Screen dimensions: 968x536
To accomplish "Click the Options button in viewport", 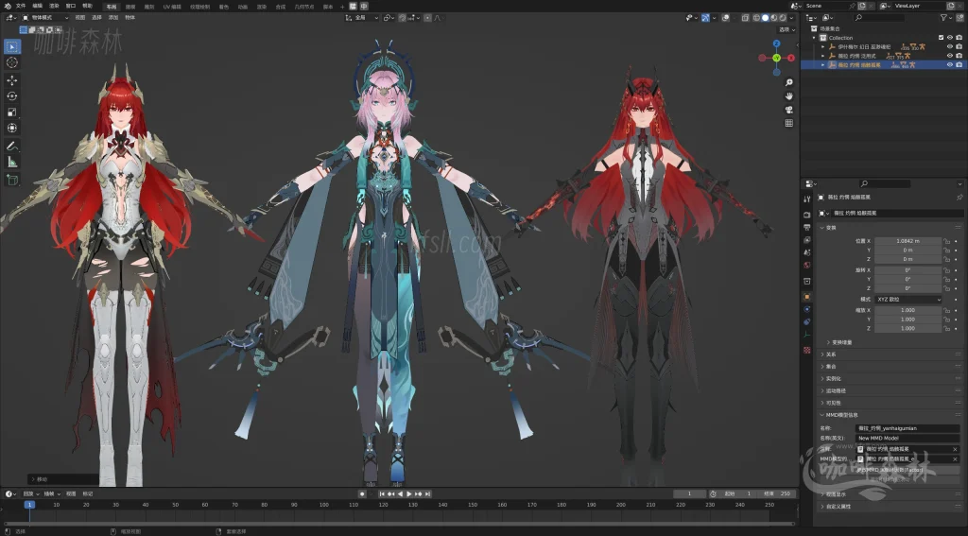I will coord(787,29).
